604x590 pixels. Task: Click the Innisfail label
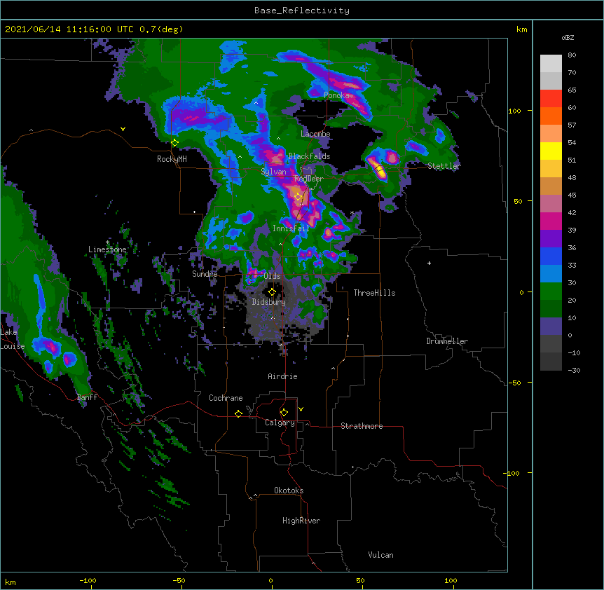click(x=291, y=228)
